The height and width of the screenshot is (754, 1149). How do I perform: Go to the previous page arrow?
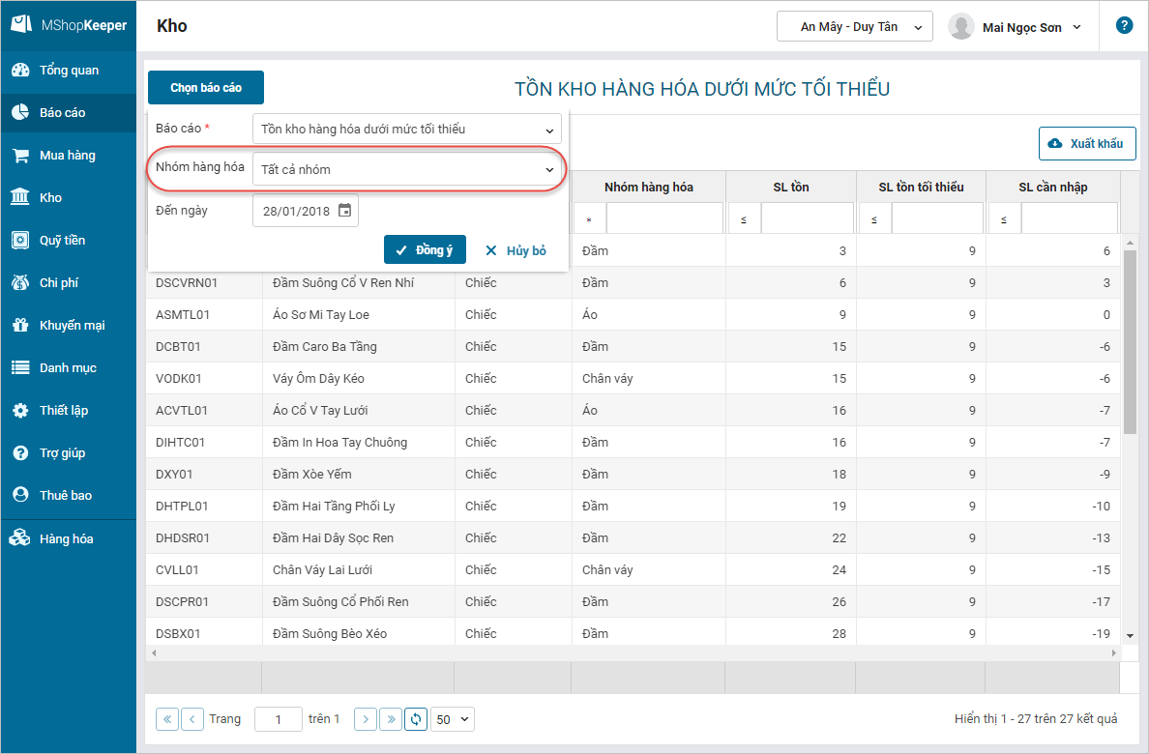point(192,719)
